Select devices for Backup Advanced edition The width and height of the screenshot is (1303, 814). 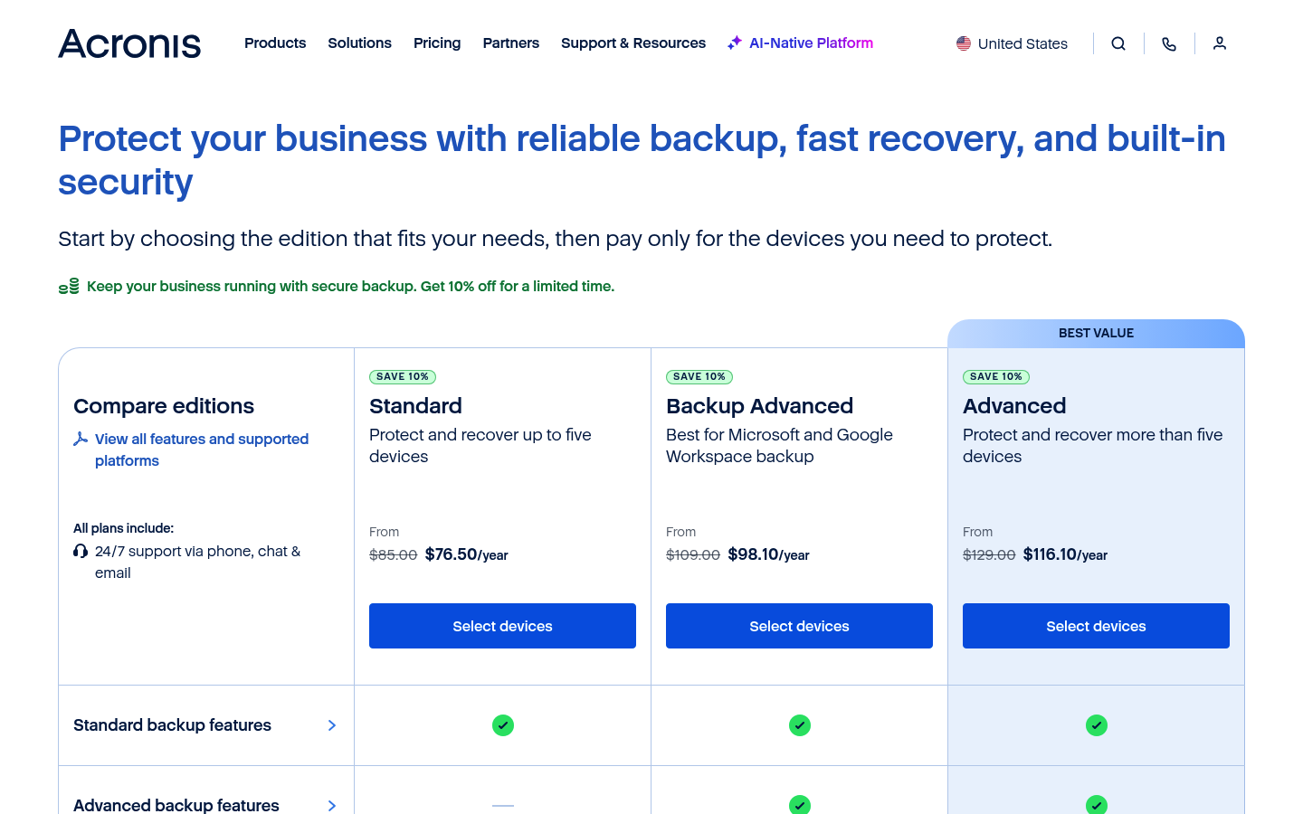[799, 626]
